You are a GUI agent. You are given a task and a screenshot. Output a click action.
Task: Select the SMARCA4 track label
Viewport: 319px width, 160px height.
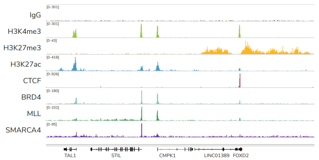click(x=23, y=130)
